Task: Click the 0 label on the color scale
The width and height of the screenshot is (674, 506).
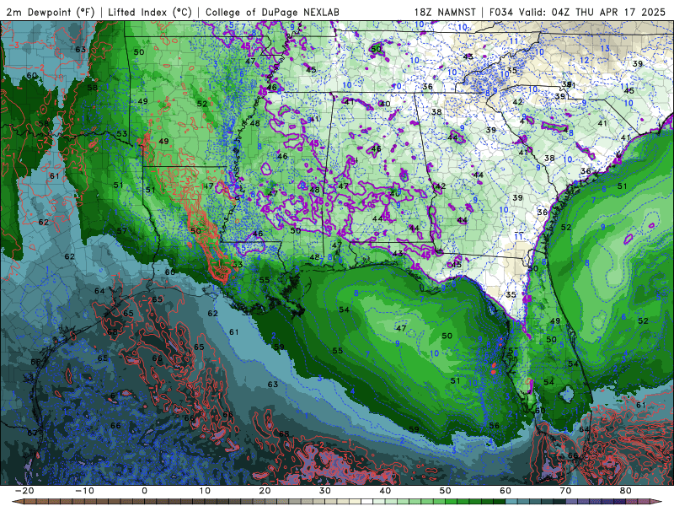Action: click(x=144, y=491)
